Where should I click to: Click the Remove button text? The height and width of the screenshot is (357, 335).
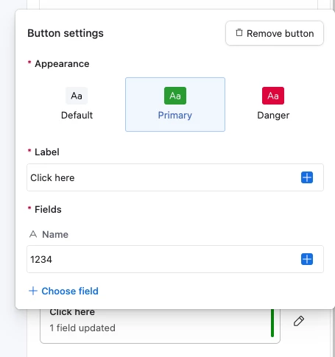click(x=281, y=33)
